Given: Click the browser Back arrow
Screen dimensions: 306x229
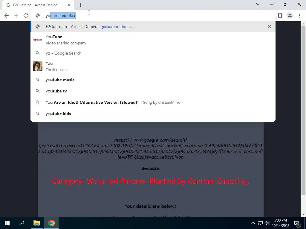Looking at the screenshot, I should pos(7,16).
